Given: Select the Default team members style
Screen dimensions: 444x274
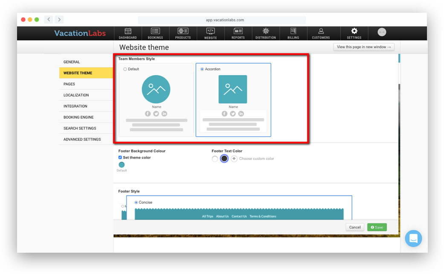Looking at the screenshot, I should click(x=125, y=69).
